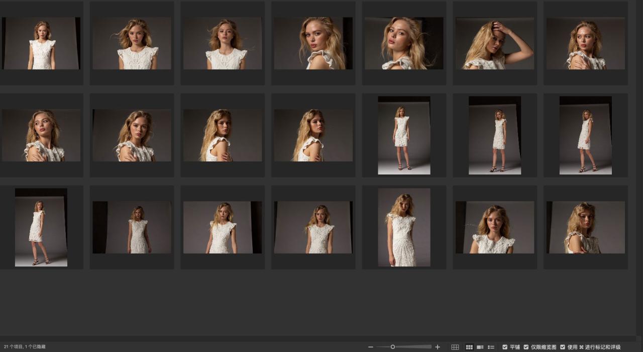The image size is (643, 352).
Task: Switch to thumbnail grid view
Action: click(x=470, y=347)
